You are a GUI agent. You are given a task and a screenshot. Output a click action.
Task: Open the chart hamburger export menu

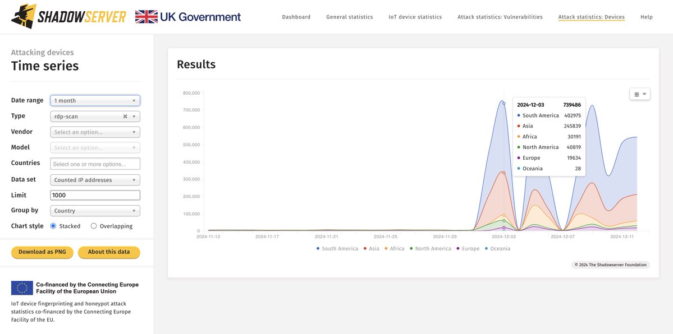[639, 94]
